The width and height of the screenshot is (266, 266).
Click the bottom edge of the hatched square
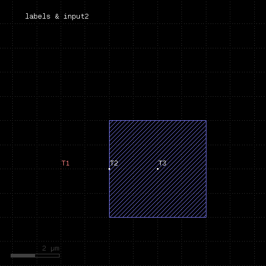157,217
